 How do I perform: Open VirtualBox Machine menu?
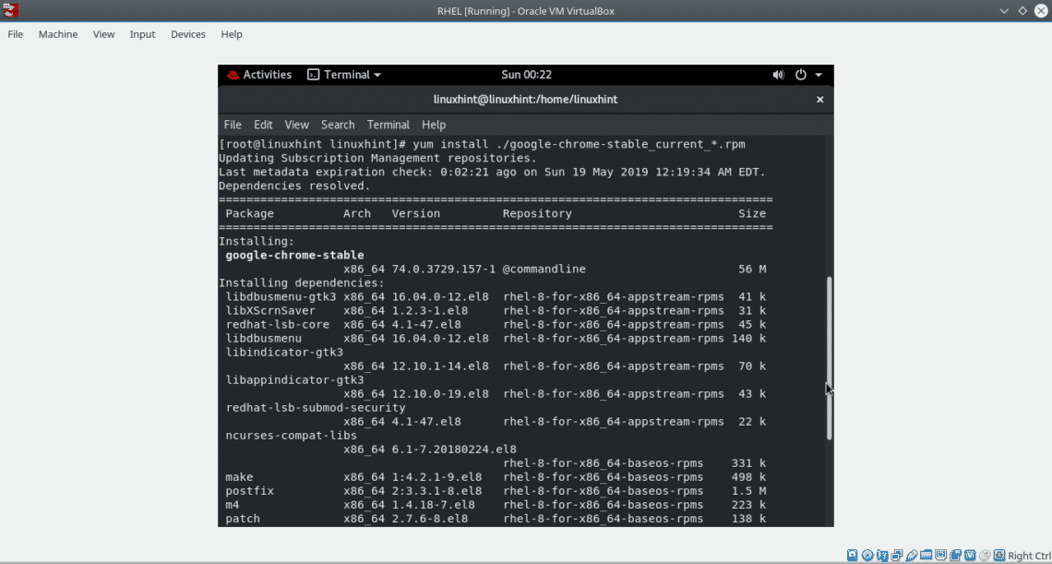coord(58,34)
